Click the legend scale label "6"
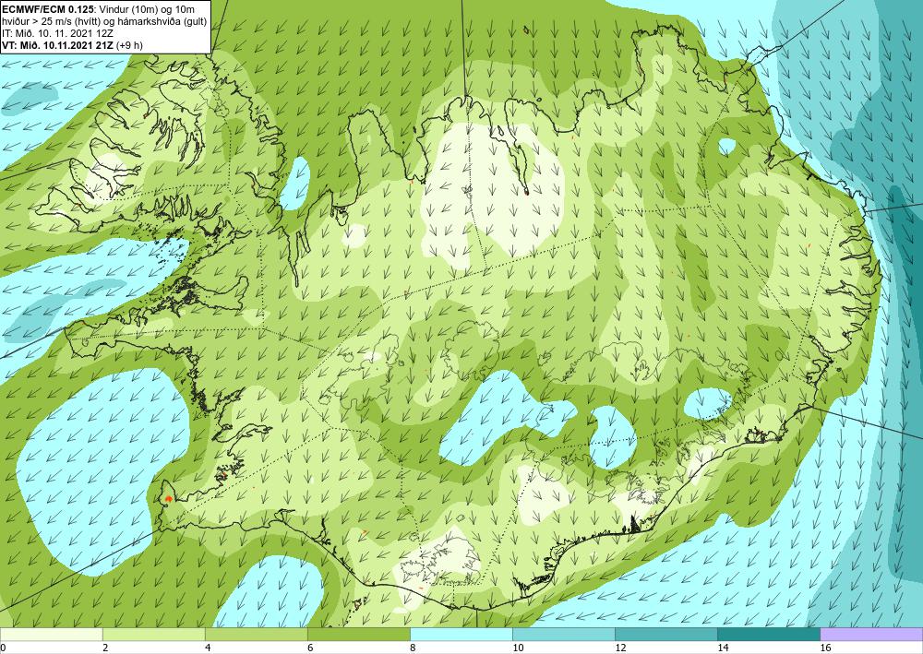 tap(309, 648)
